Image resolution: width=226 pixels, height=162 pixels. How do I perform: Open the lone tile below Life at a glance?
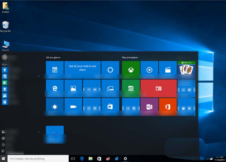[55, 135]
